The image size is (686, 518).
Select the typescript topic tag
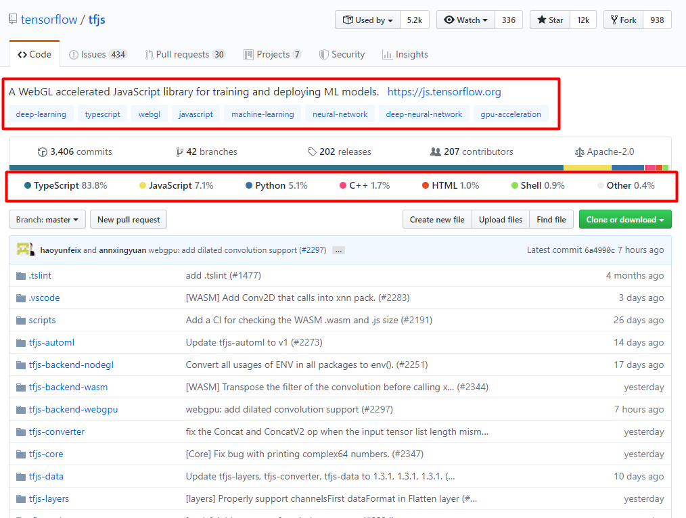pos(102,114)
